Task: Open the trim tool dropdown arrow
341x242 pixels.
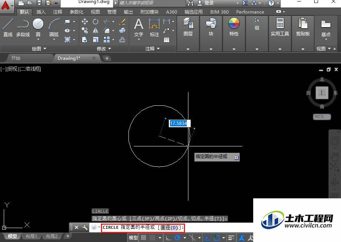Action: click(x=113, y=22)
